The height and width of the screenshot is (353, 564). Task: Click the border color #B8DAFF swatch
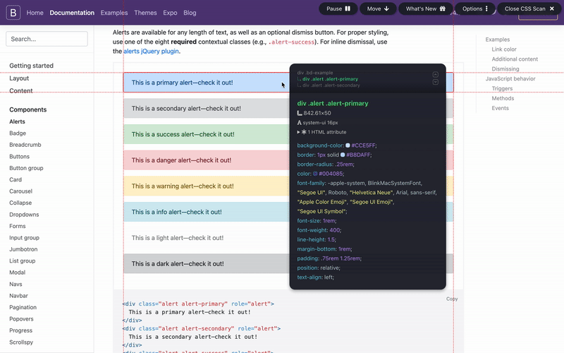click(x=343, y=155)
